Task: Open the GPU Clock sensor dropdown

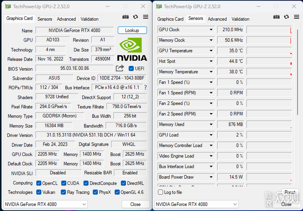Action: point(211,29)
